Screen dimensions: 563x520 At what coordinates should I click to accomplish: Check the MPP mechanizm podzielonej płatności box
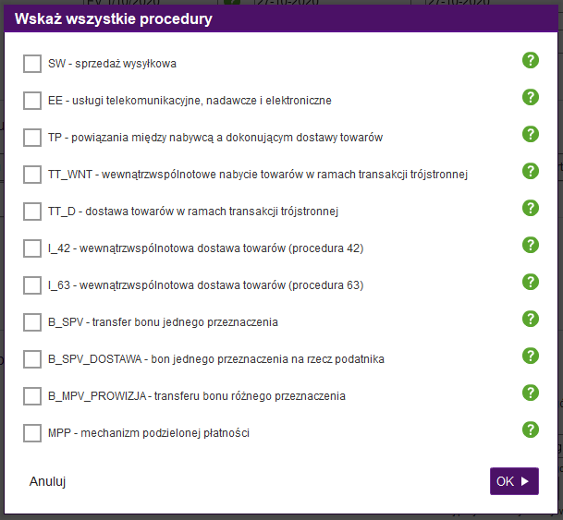click(x=32, y=433)
